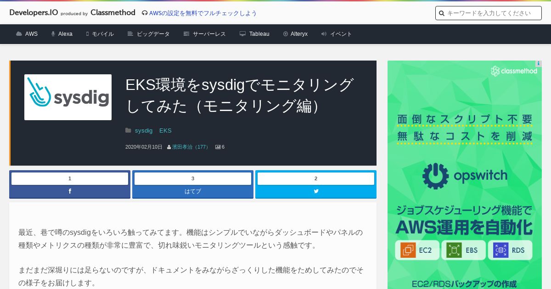Open the opswitch advertisement banner
The image size is (551, 289).
click(x=465, y=175)
